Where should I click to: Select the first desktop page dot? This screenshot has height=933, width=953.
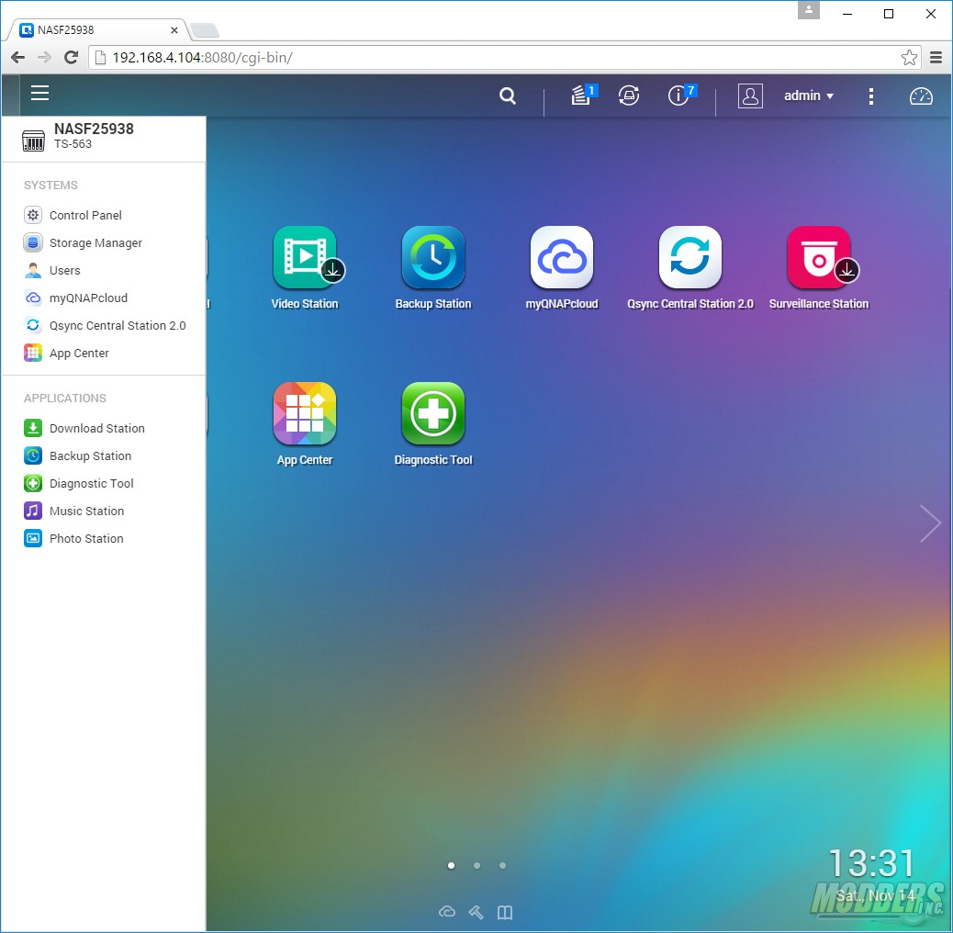(x=451, y=866)
